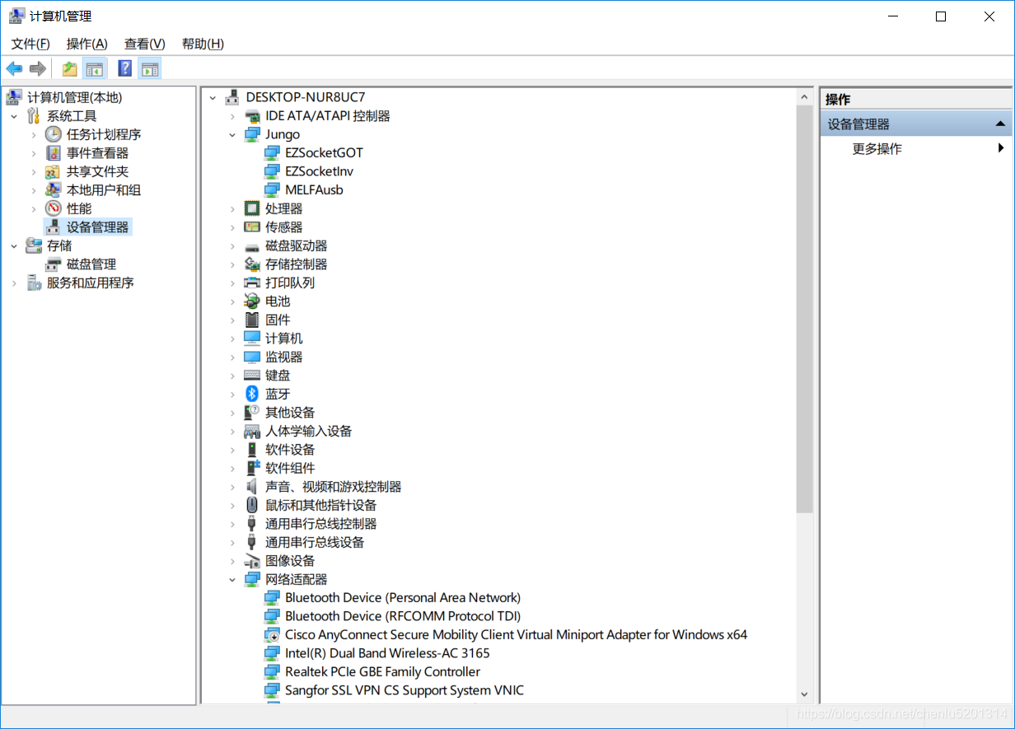Select the 通用串行总线设备 category

click(315, 542)
